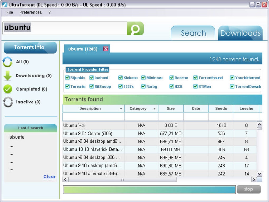This screenshot has height=202, width=269.
Task: Select the Ubuntu v9 04 desktop amd6... row
Action: pos(160,142)
